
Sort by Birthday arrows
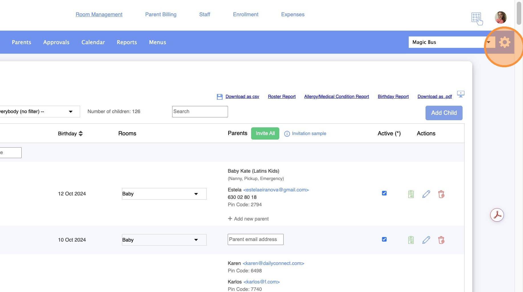[x=81, y=134]
